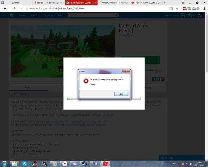Share the game on Facebook
The width and height of the screenshot is (208, 167).
tap(154, 79)
